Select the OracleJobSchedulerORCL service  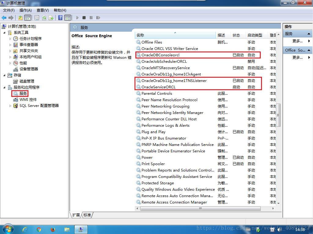tap(206, 62)
